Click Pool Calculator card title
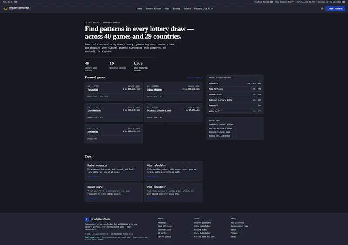Viewport: 348px width, 245px height. tap(157, 187)
